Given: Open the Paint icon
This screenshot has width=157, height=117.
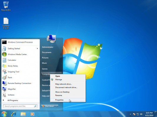Looking at the screenshot, I should click(4, 78).
